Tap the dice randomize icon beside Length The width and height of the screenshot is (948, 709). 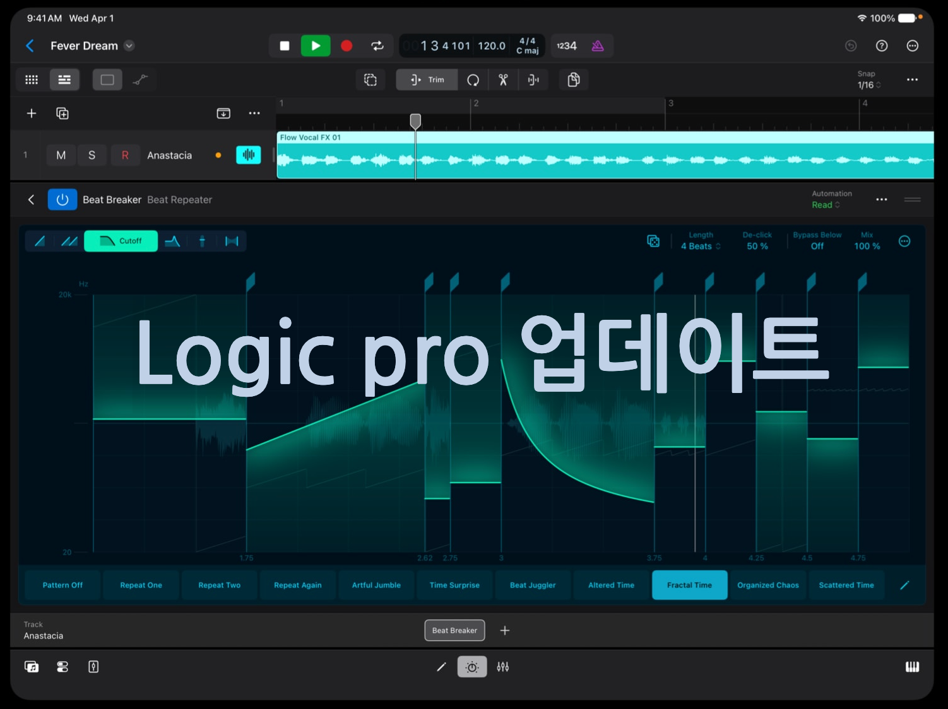pyautogui.click(x=653, y=241)
